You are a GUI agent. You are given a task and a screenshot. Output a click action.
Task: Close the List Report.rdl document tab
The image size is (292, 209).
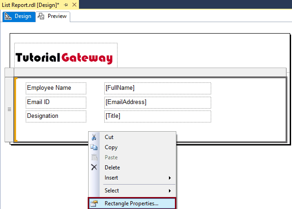74,5
